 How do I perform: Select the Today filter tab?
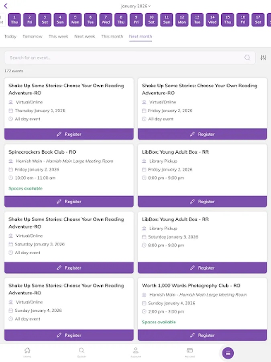[10, 36]
